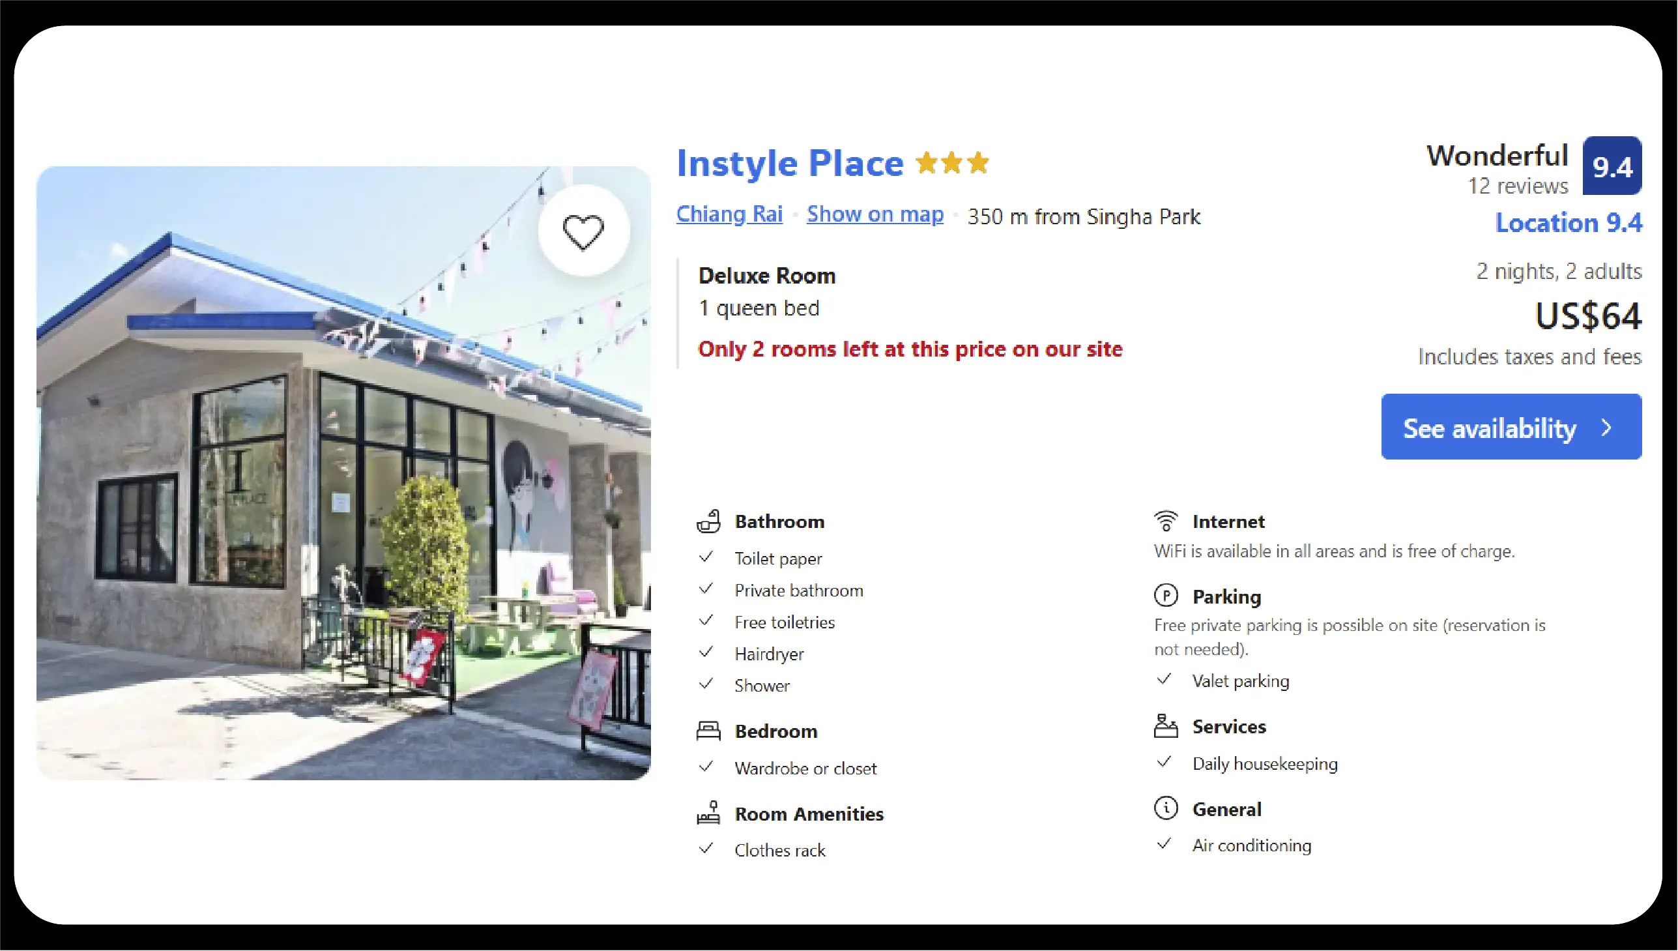Click the checkmark next to Clothes rack

tap(706, 849)
